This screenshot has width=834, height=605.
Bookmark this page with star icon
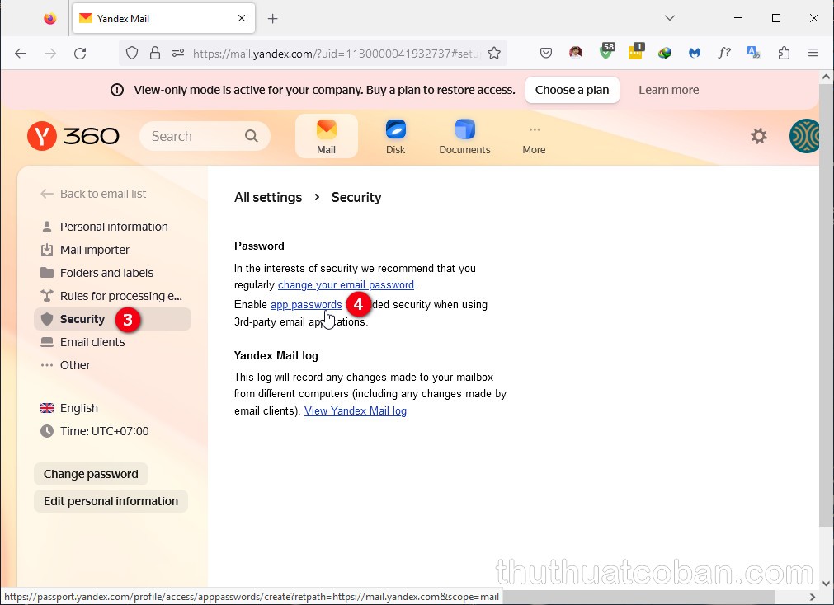pos(494,53)
